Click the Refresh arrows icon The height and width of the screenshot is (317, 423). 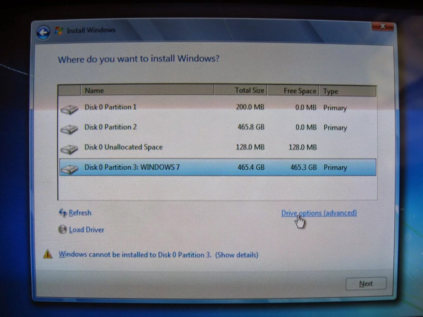tap(63, 213)
